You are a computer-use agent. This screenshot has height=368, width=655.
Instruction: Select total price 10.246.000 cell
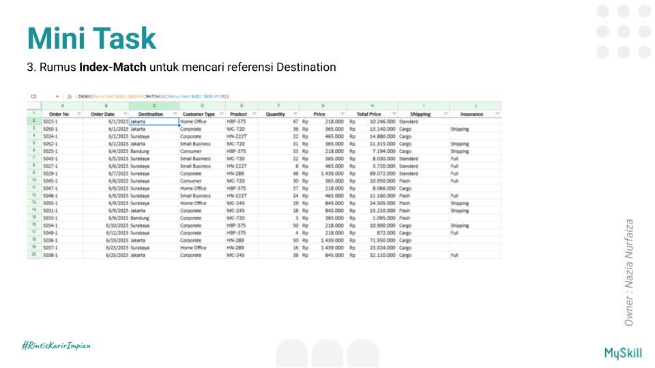pyautogui.click(x=373, y=121)
